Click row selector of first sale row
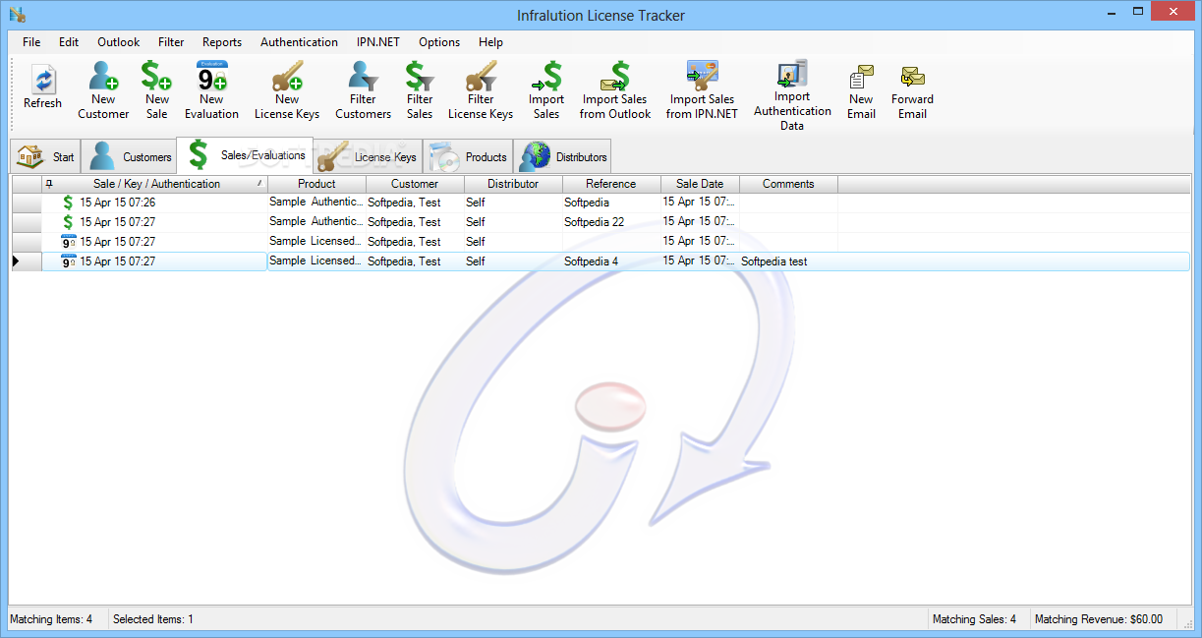1202x638 pixels. coord(27,203)
